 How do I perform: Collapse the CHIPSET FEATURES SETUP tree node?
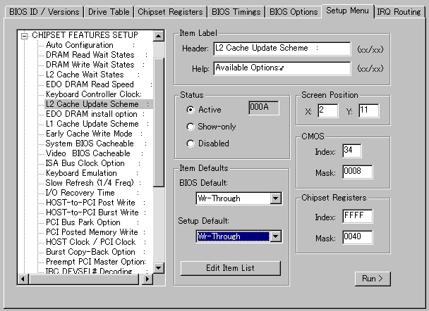tap(26, 36)
